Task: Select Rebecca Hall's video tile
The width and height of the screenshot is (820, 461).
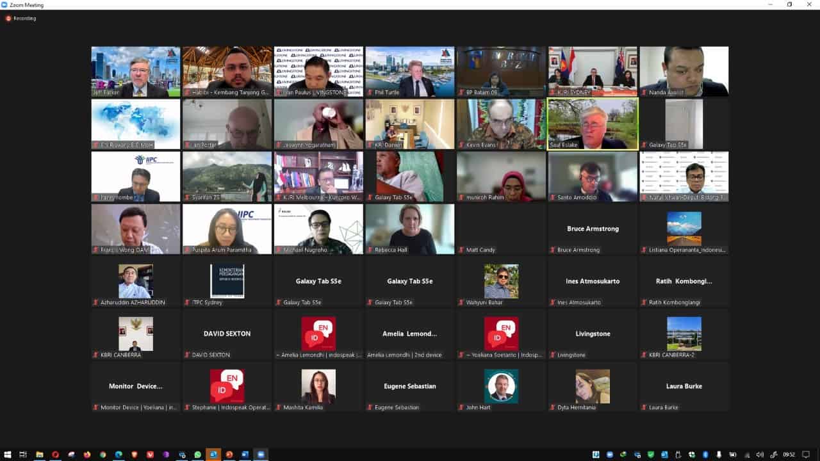Action: coord(410,229)
